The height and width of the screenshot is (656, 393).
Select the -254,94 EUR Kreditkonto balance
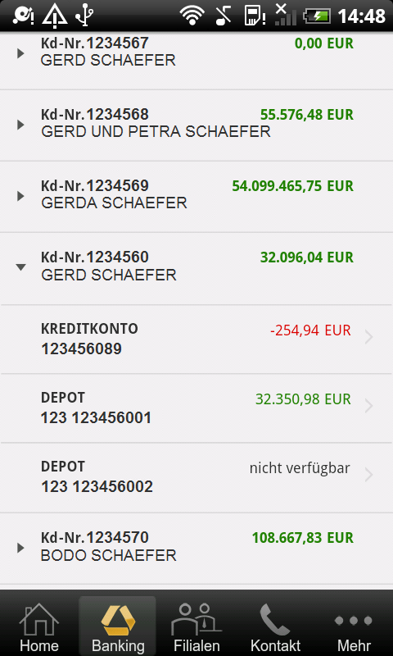tap(310, 330)
